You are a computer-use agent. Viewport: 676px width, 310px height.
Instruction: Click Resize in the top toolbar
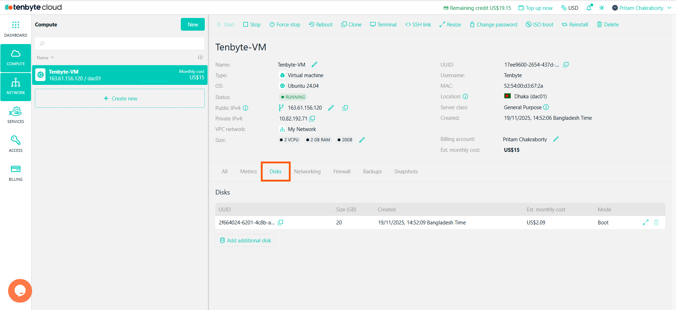[450, 25]
